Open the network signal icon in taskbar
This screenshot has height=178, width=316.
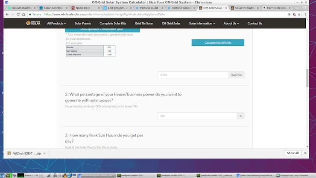coord(49,175)
